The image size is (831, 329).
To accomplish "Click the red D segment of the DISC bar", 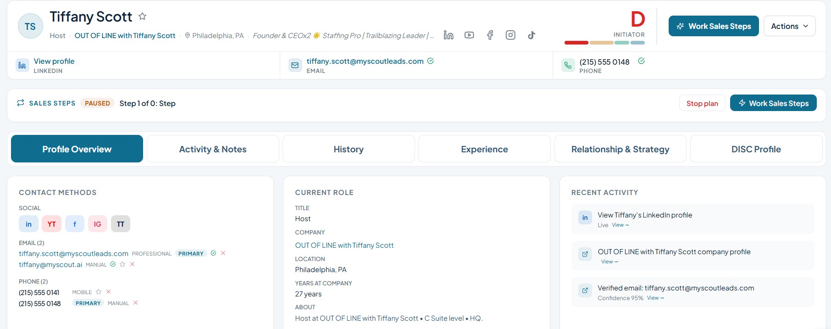I will pos(576,43).
